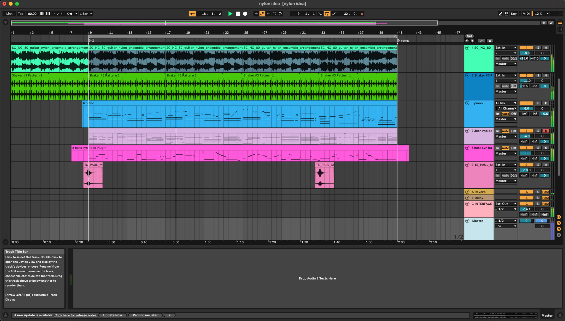
Task: Open the 1 Bar quantization dropdown
Action: (x=86, y=14)
